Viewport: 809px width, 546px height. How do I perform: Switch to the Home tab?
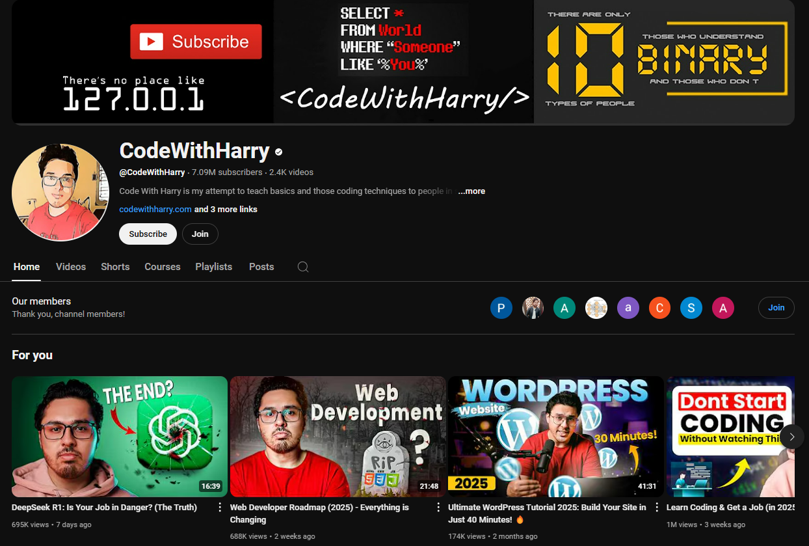27,267
